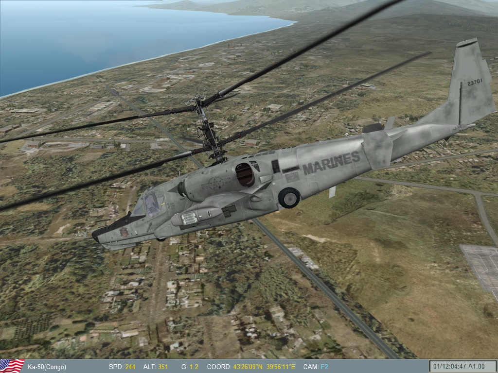Select the Ka-50(Congo) unit label

47,367
